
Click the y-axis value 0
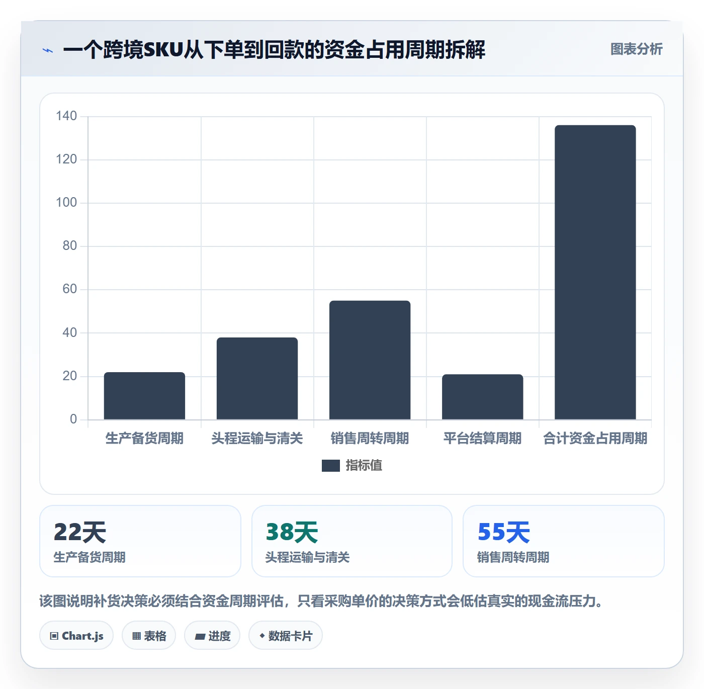[73, 419]
